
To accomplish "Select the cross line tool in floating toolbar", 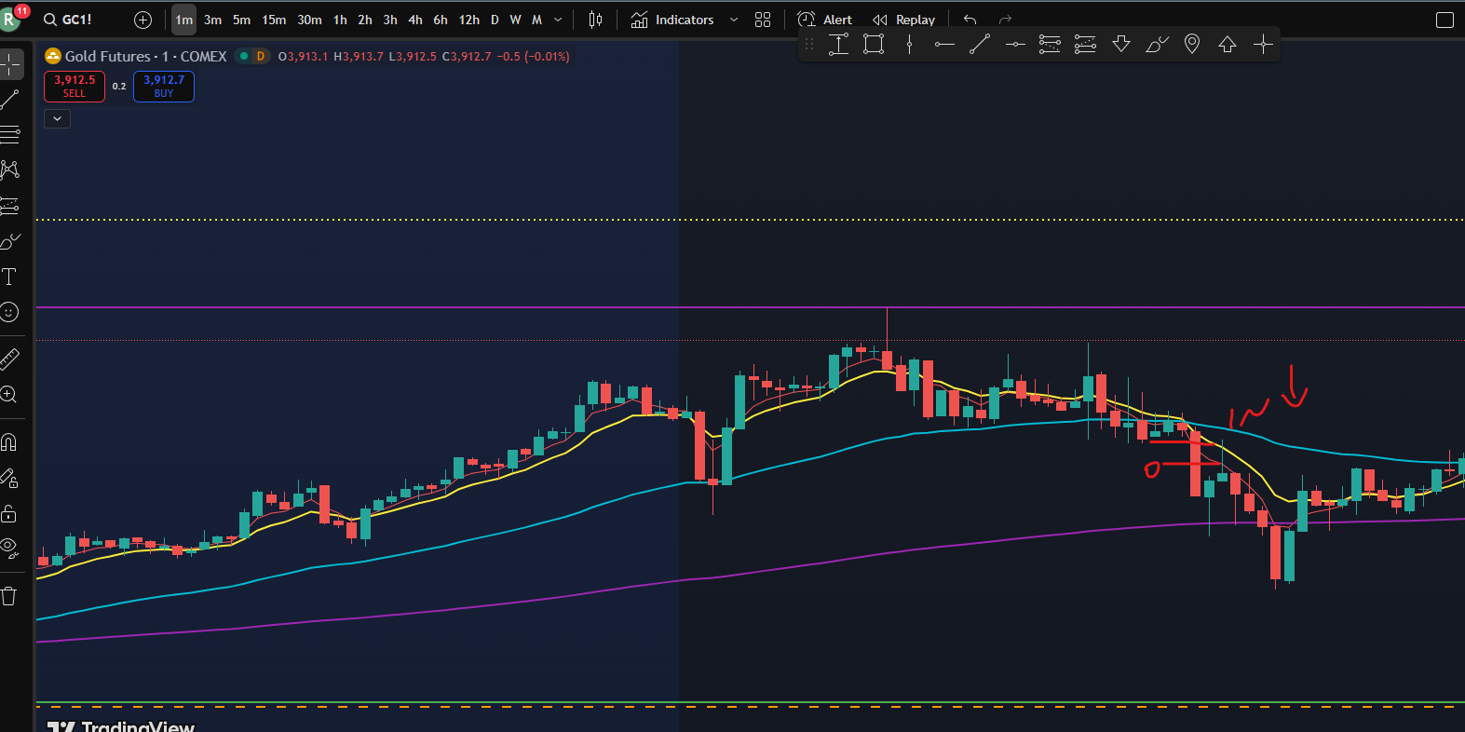I will point(1263,44).
